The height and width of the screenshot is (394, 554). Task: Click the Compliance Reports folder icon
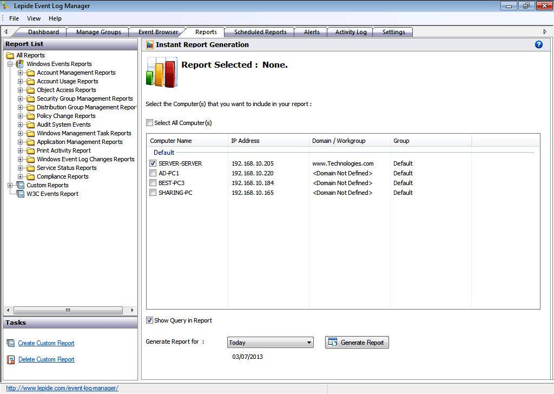tap(31, 176)
